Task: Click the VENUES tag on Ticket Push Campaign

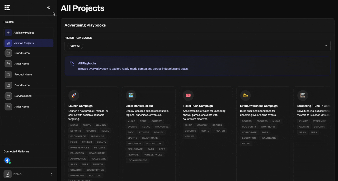Action: (190, 136)
